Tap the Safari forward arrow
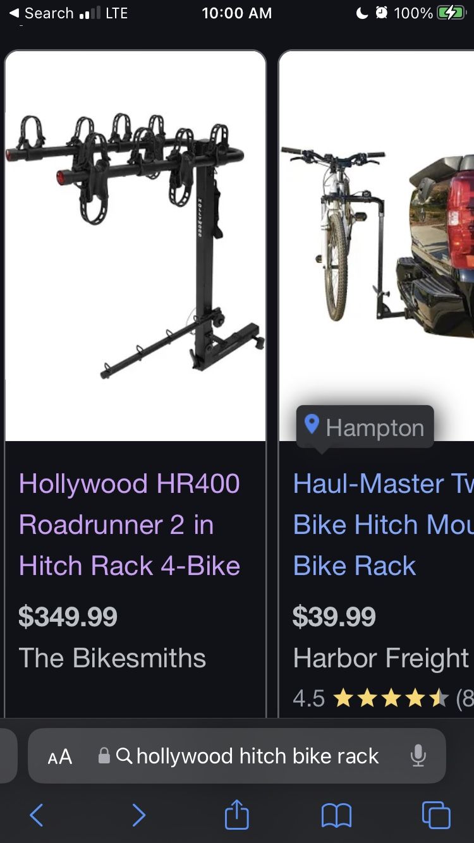The width and height of the screenshot is (474, 843). pyautogui.click(x=138, y=815)
